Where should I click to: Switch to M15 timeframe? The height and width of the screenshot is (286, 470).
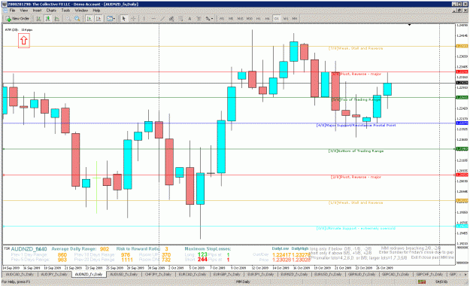point(240,19)
